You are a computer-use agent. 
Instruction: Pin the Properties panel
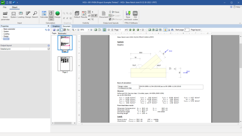(x=48, y=26)
